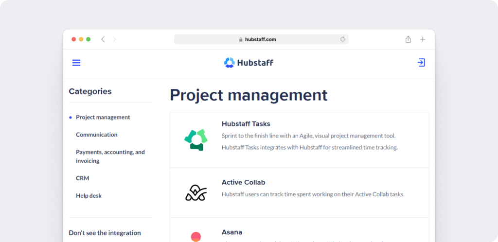The height and width of the screenshot is (242, 498).
Task: Open the browser share icon
Action: [x=408, y=39]
